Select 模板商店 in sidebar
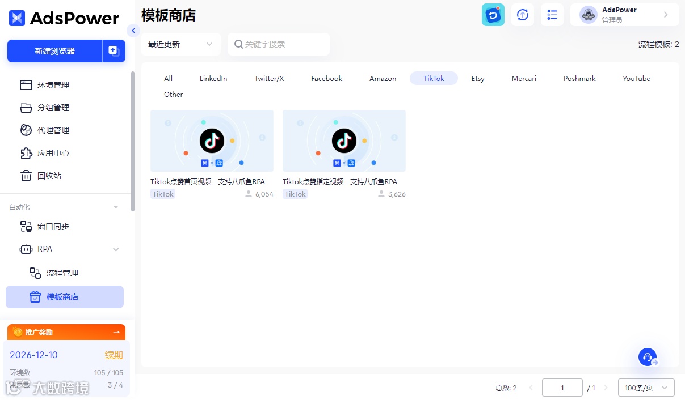This screenshot has width=685, height=400. (65, 297)
